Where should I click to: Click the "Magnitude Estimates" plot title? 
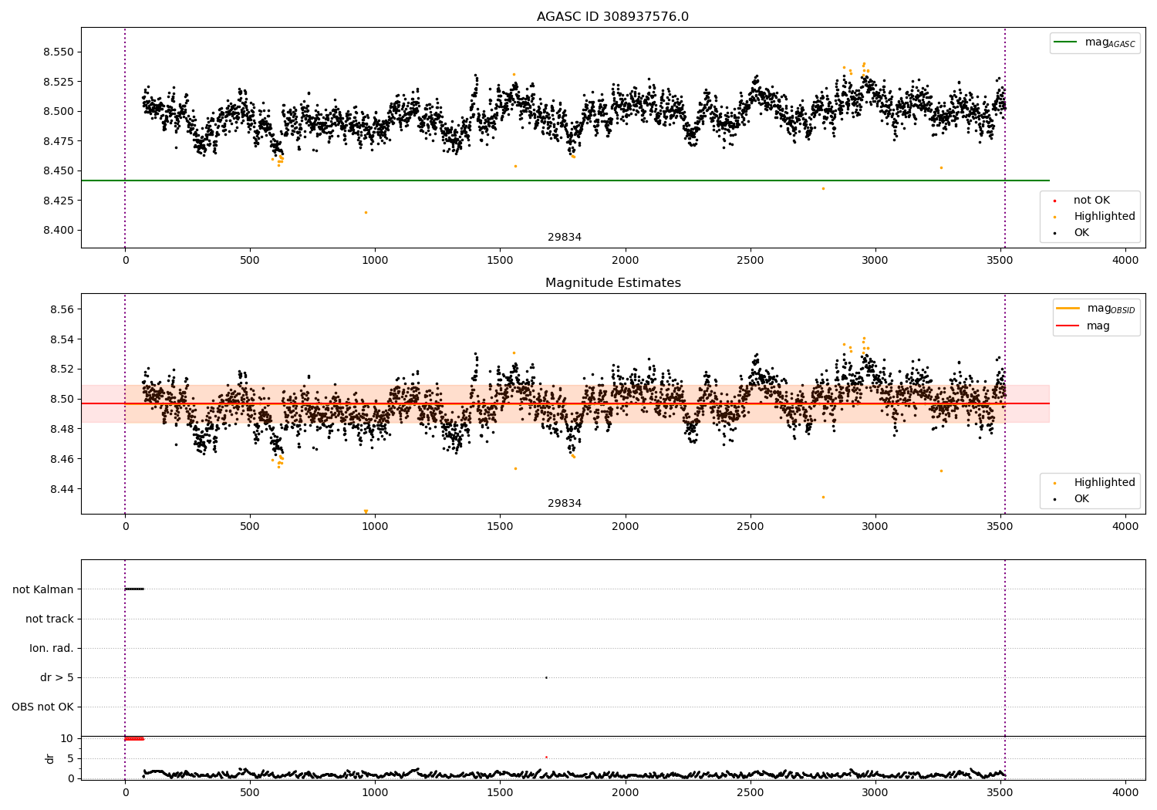click(612, 283)
